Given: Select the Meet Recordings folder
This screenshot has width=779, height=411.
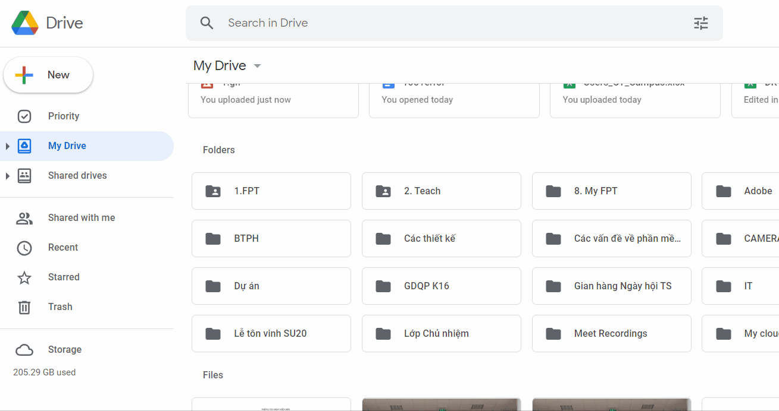Looking at the screenshot, I should point(611,334).
